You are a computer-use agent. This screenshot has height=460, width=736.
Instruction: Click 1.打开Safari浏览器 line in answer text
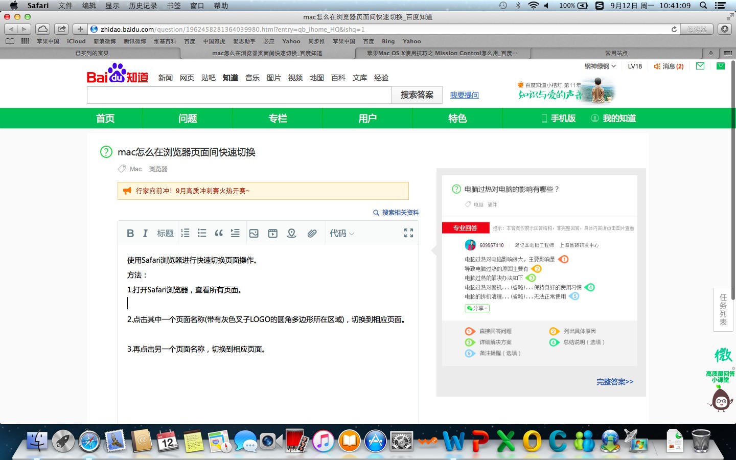tap(184, 290)
